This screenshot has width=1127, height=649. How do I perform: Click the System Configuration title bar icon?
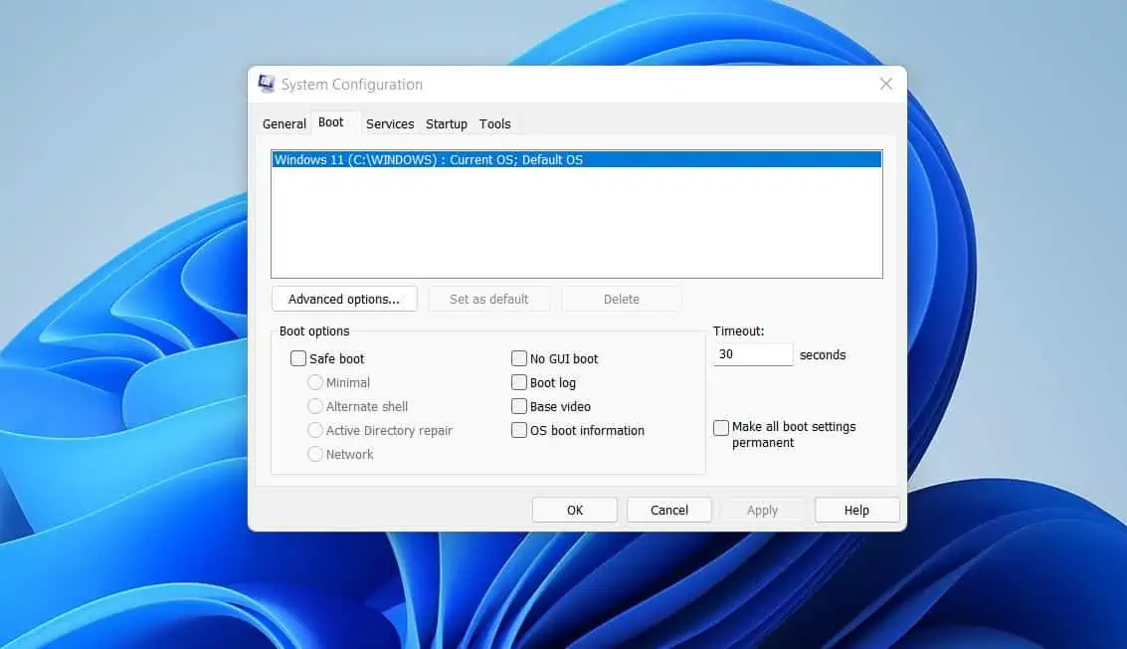tap(267, 85)
